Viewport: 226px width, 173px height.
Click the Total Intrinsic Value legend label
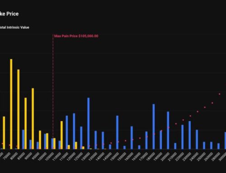(14, 28)
